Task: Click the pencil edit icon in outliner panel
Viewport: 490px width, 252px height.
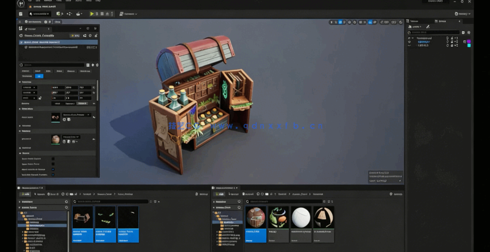Action: (428, 27)
